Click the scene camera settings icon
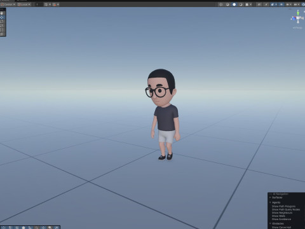Screen dimensions: 305x229 coord(287,4)
